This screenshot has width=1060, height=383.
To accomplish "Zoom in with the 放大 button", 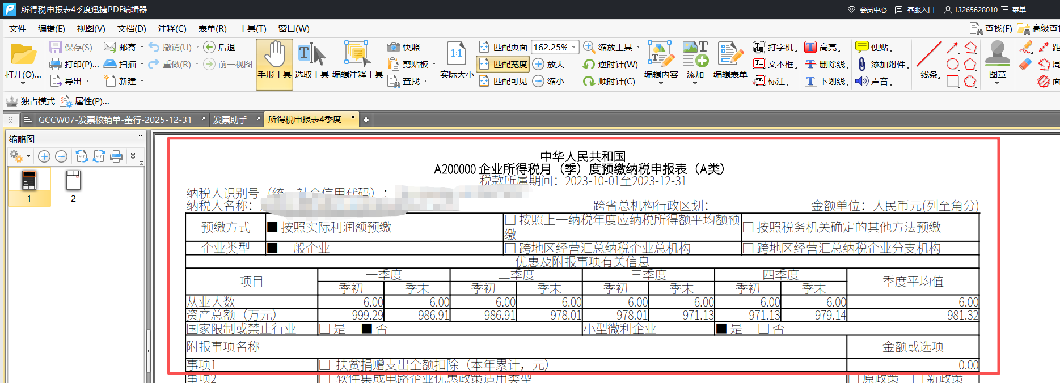I will point(548,64).
